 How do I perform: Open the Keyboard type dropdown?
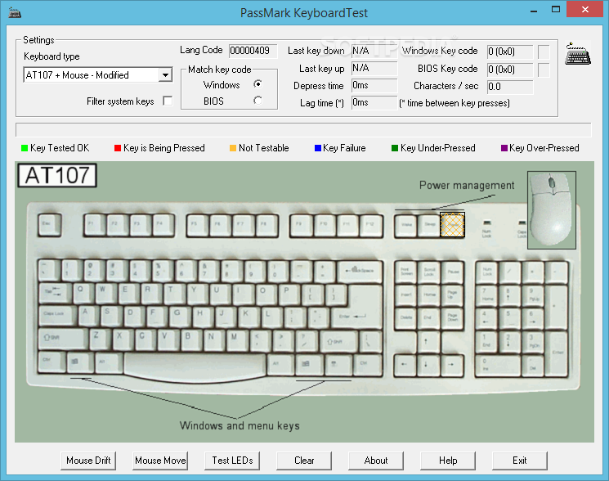pos(165,75)
